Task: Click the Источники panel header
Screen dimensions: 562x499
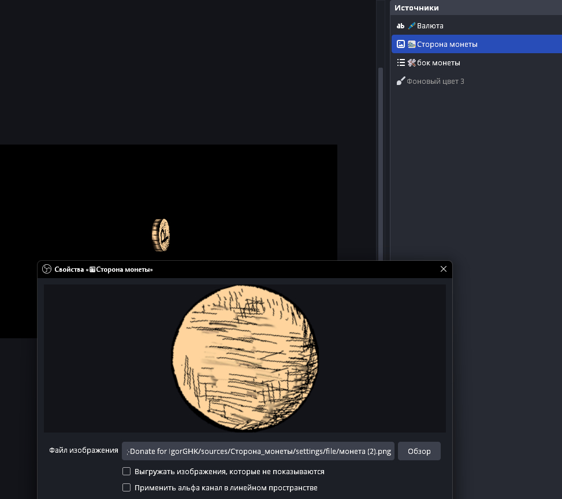Action: tap(416, 8)
